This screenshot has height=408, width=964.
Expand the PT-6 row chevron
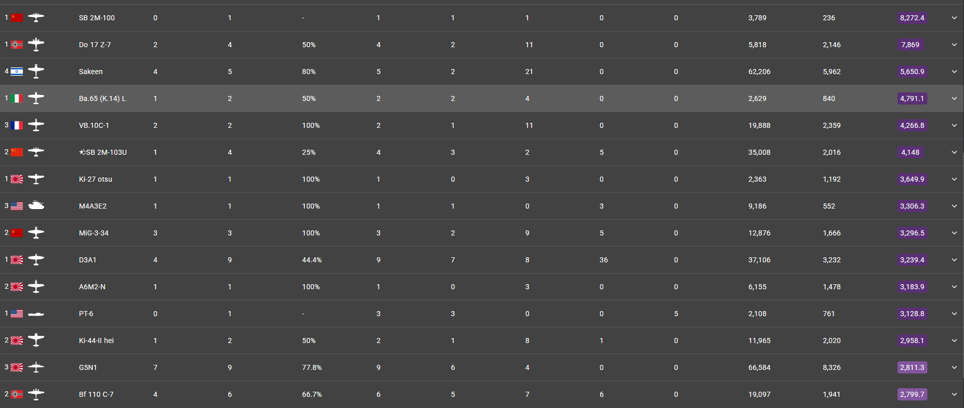954,314
